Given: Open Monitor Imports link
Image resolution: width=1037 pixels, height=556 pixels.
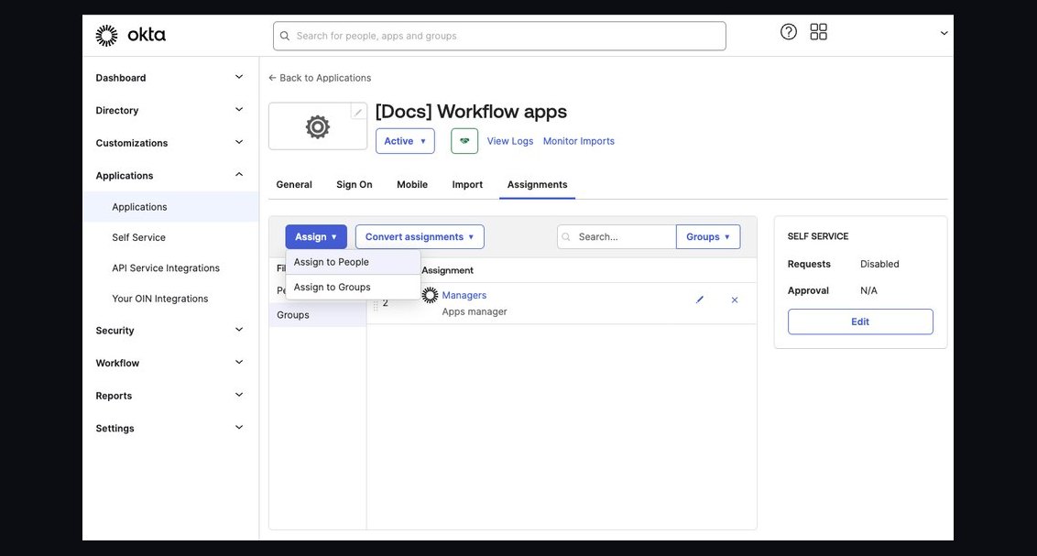Looking at the screenshot, I should [579, 141].
